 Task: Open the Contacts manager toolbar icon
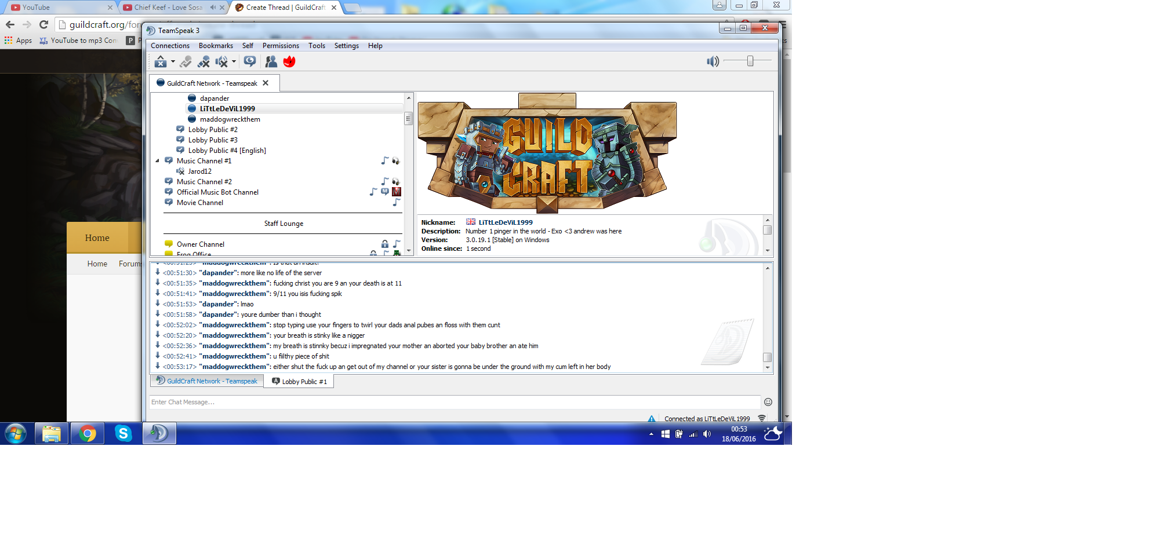coord(271,61)
